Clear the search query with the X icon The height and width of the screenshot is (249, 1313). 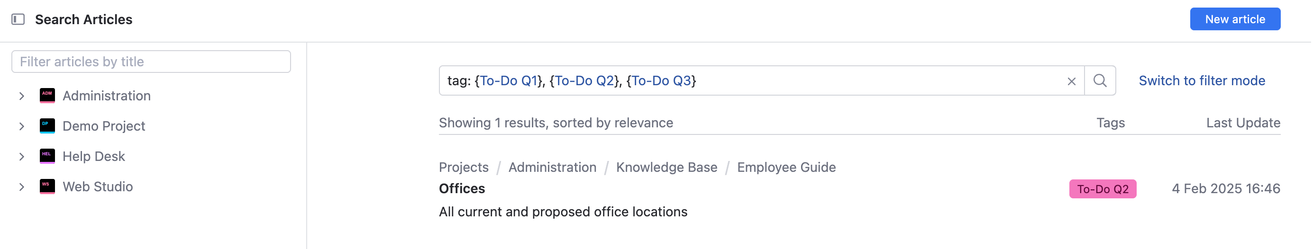(x=1071, y=81)
